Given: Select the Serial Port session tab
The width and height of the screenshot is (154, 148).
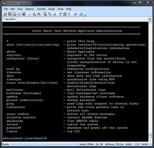Looking at the screenshot, I should coord(10,19).
